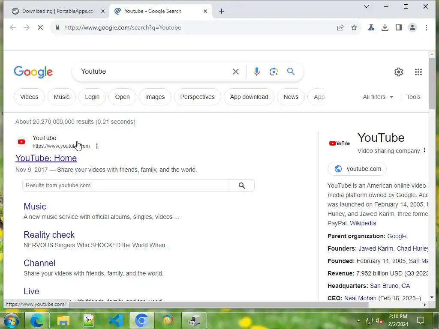Viewport: 439px width, 329px height.
Task: Open the Jawed Karim founder link
Action: pyautogui.click(x=376, y=248)
